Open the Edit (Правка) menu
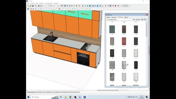The height and width of the screenshot is (99, 176). [x=33, y=3]
